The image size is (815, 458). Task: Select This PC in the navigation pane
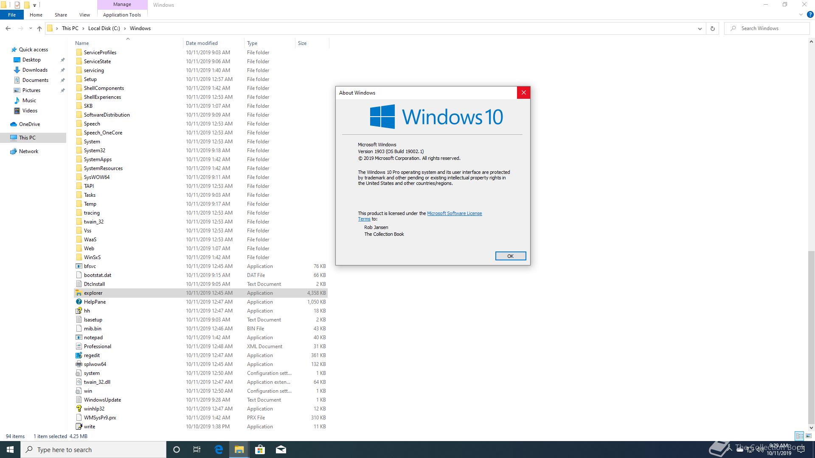pyautogui.click(x=27, y=138)
